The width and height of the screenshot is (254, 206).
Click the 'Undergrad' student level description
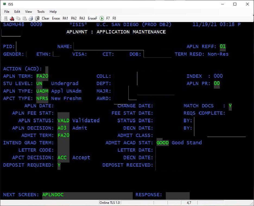pos(65,84)
